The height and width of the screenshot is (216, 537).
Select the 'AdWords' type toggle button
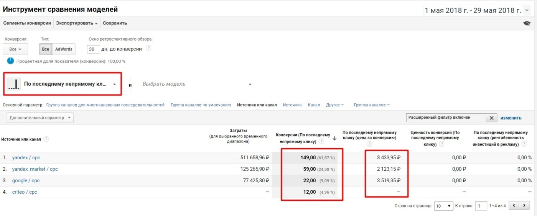pyautogui.click(x=64, y=49)
